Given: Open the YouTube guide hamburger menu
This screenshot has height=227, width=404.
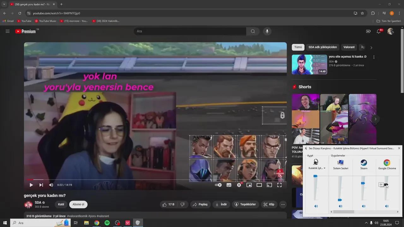Looking at the screenshot, I should (x=8, y=31).
